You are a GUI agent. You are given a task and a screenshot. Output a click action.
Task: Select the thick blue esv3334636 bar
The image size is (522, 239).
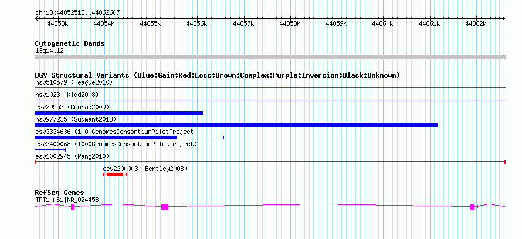point(106,137)
